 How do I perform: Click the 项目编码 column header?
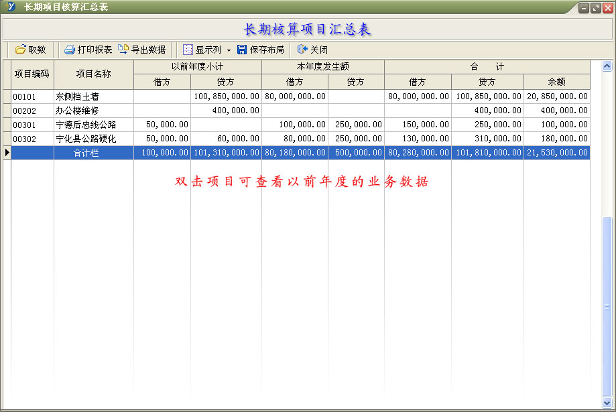pyautogui.click(x=32, y=74)
